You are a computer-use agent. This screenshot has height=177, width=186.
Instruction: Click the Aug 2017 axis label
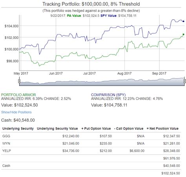pos(124,73)
